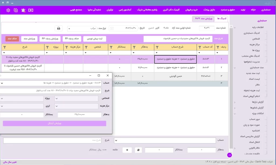Click the ویرایش ردیف F3 button

pyautogui.click(x=50, y=39)
